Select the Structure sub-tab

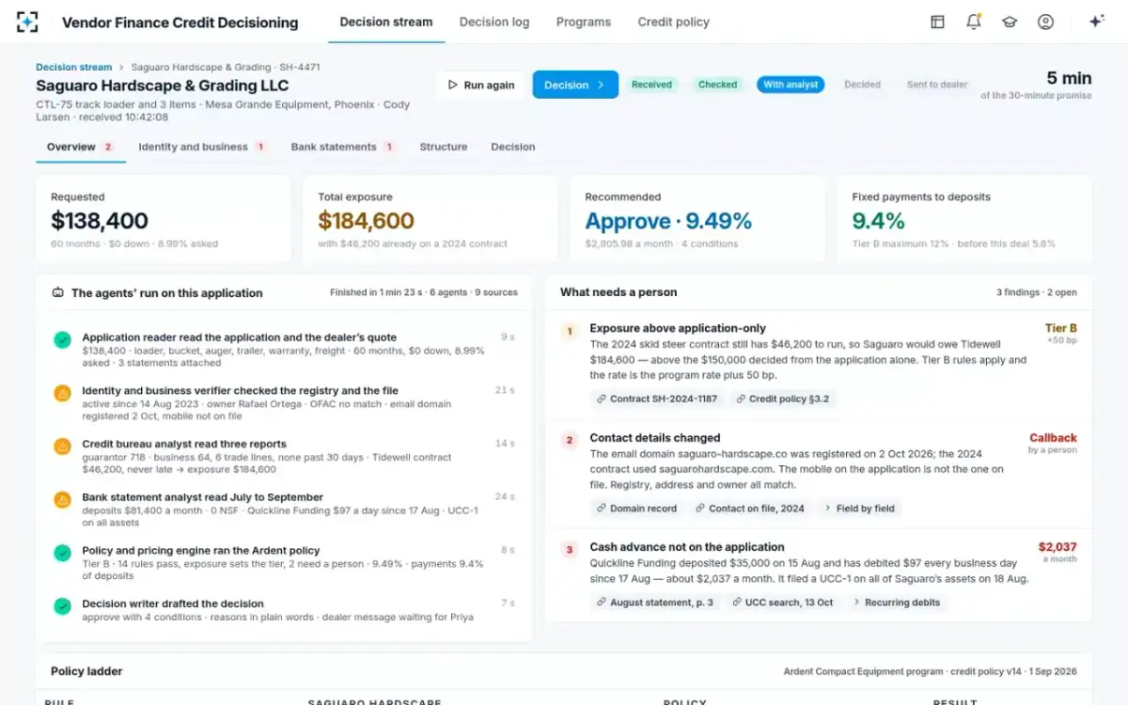point(444,147)
